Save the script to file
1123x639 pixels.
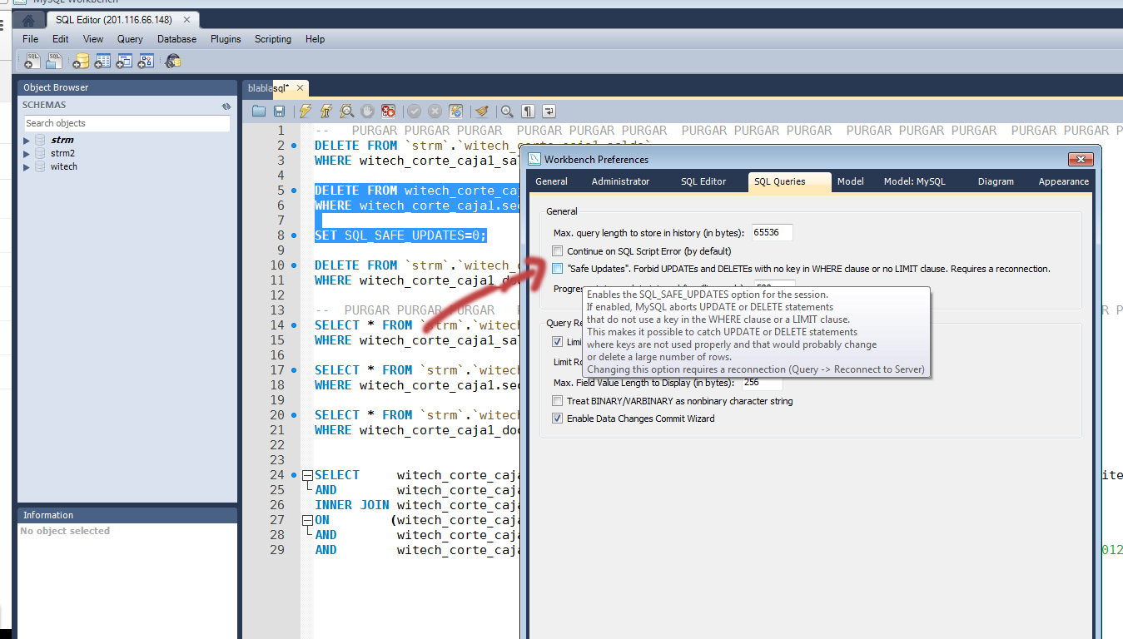tap(279, 111)
